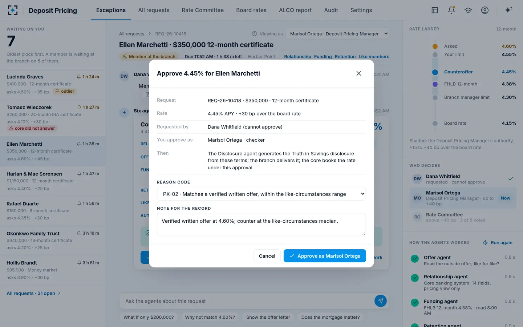Click the Like members link
This screenshot has height=327, width=523.
(374, 57)
